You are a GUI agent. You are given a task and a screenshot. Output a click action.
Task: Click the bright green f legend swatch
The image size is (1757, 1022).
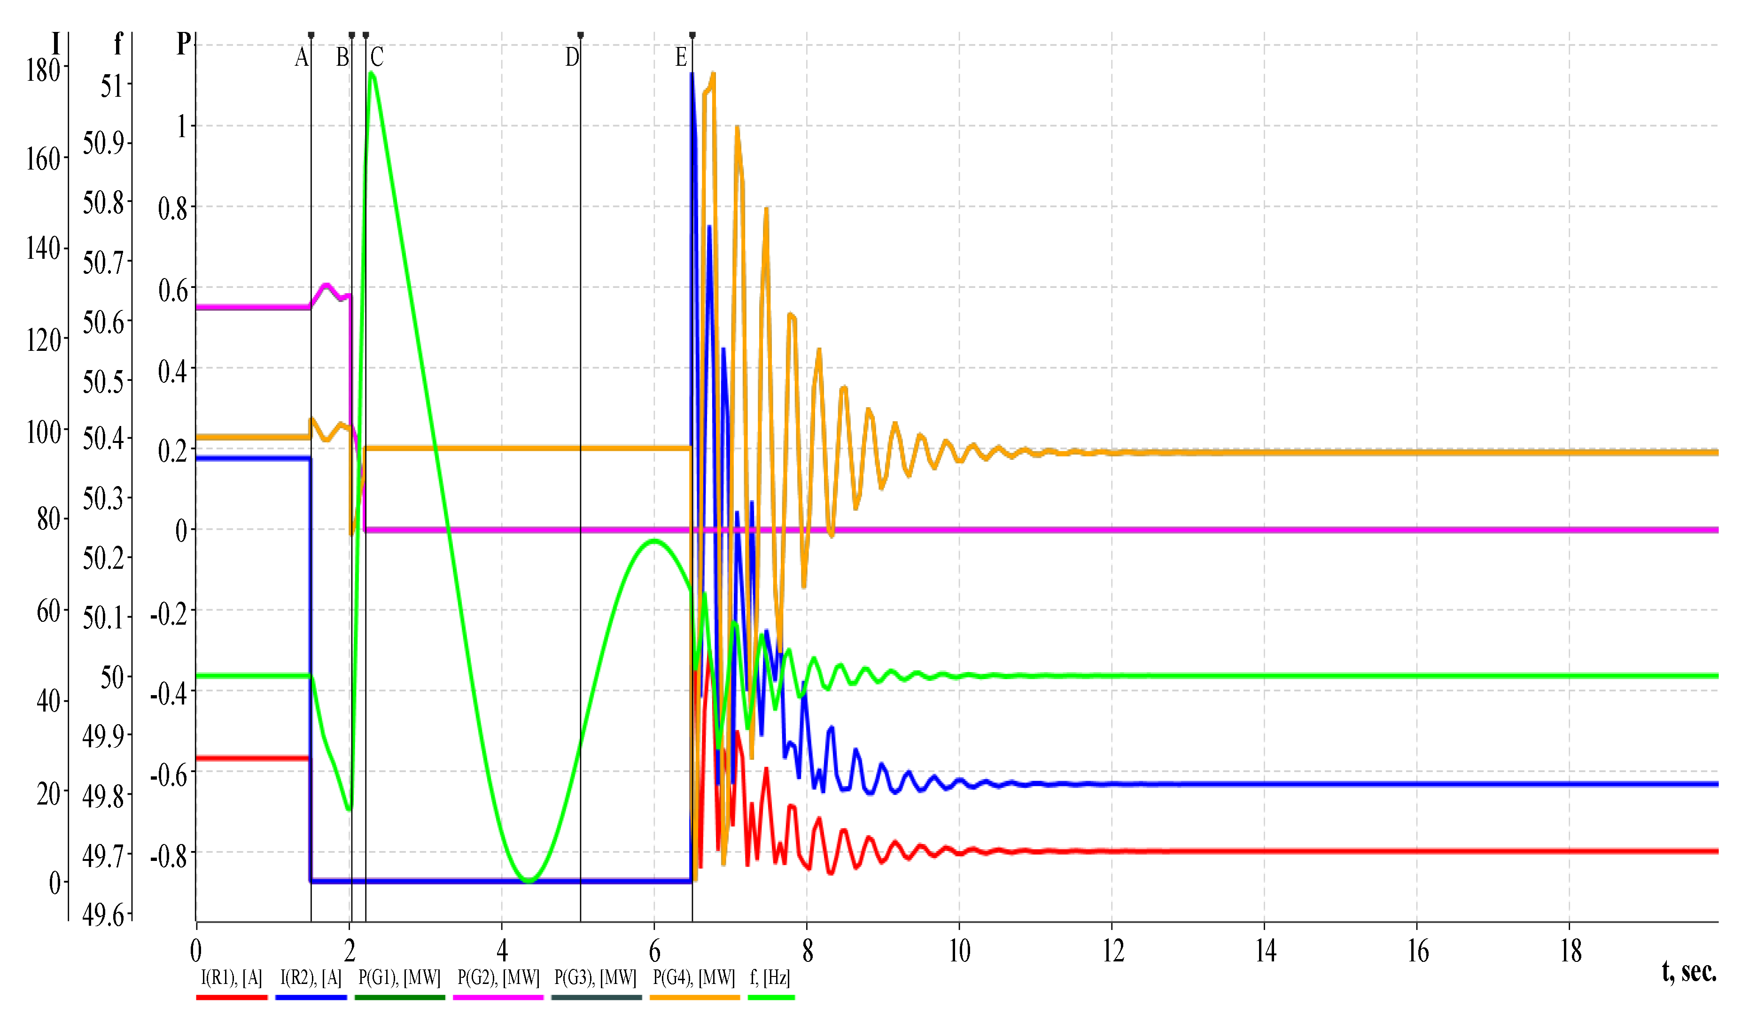[x=771, y=998]
